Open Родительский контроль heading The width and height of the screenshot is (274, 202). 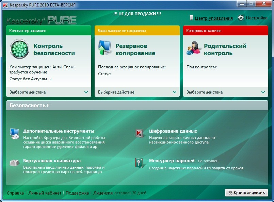(x=225, y=49)
